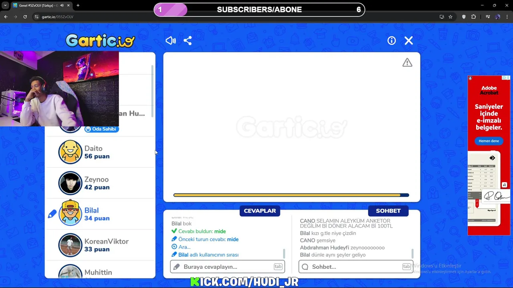Click 'Bilal adlı kullanıcının sırası' line
Image resolution: width=513 pixels, height=288 pixels.
[205, 255]
